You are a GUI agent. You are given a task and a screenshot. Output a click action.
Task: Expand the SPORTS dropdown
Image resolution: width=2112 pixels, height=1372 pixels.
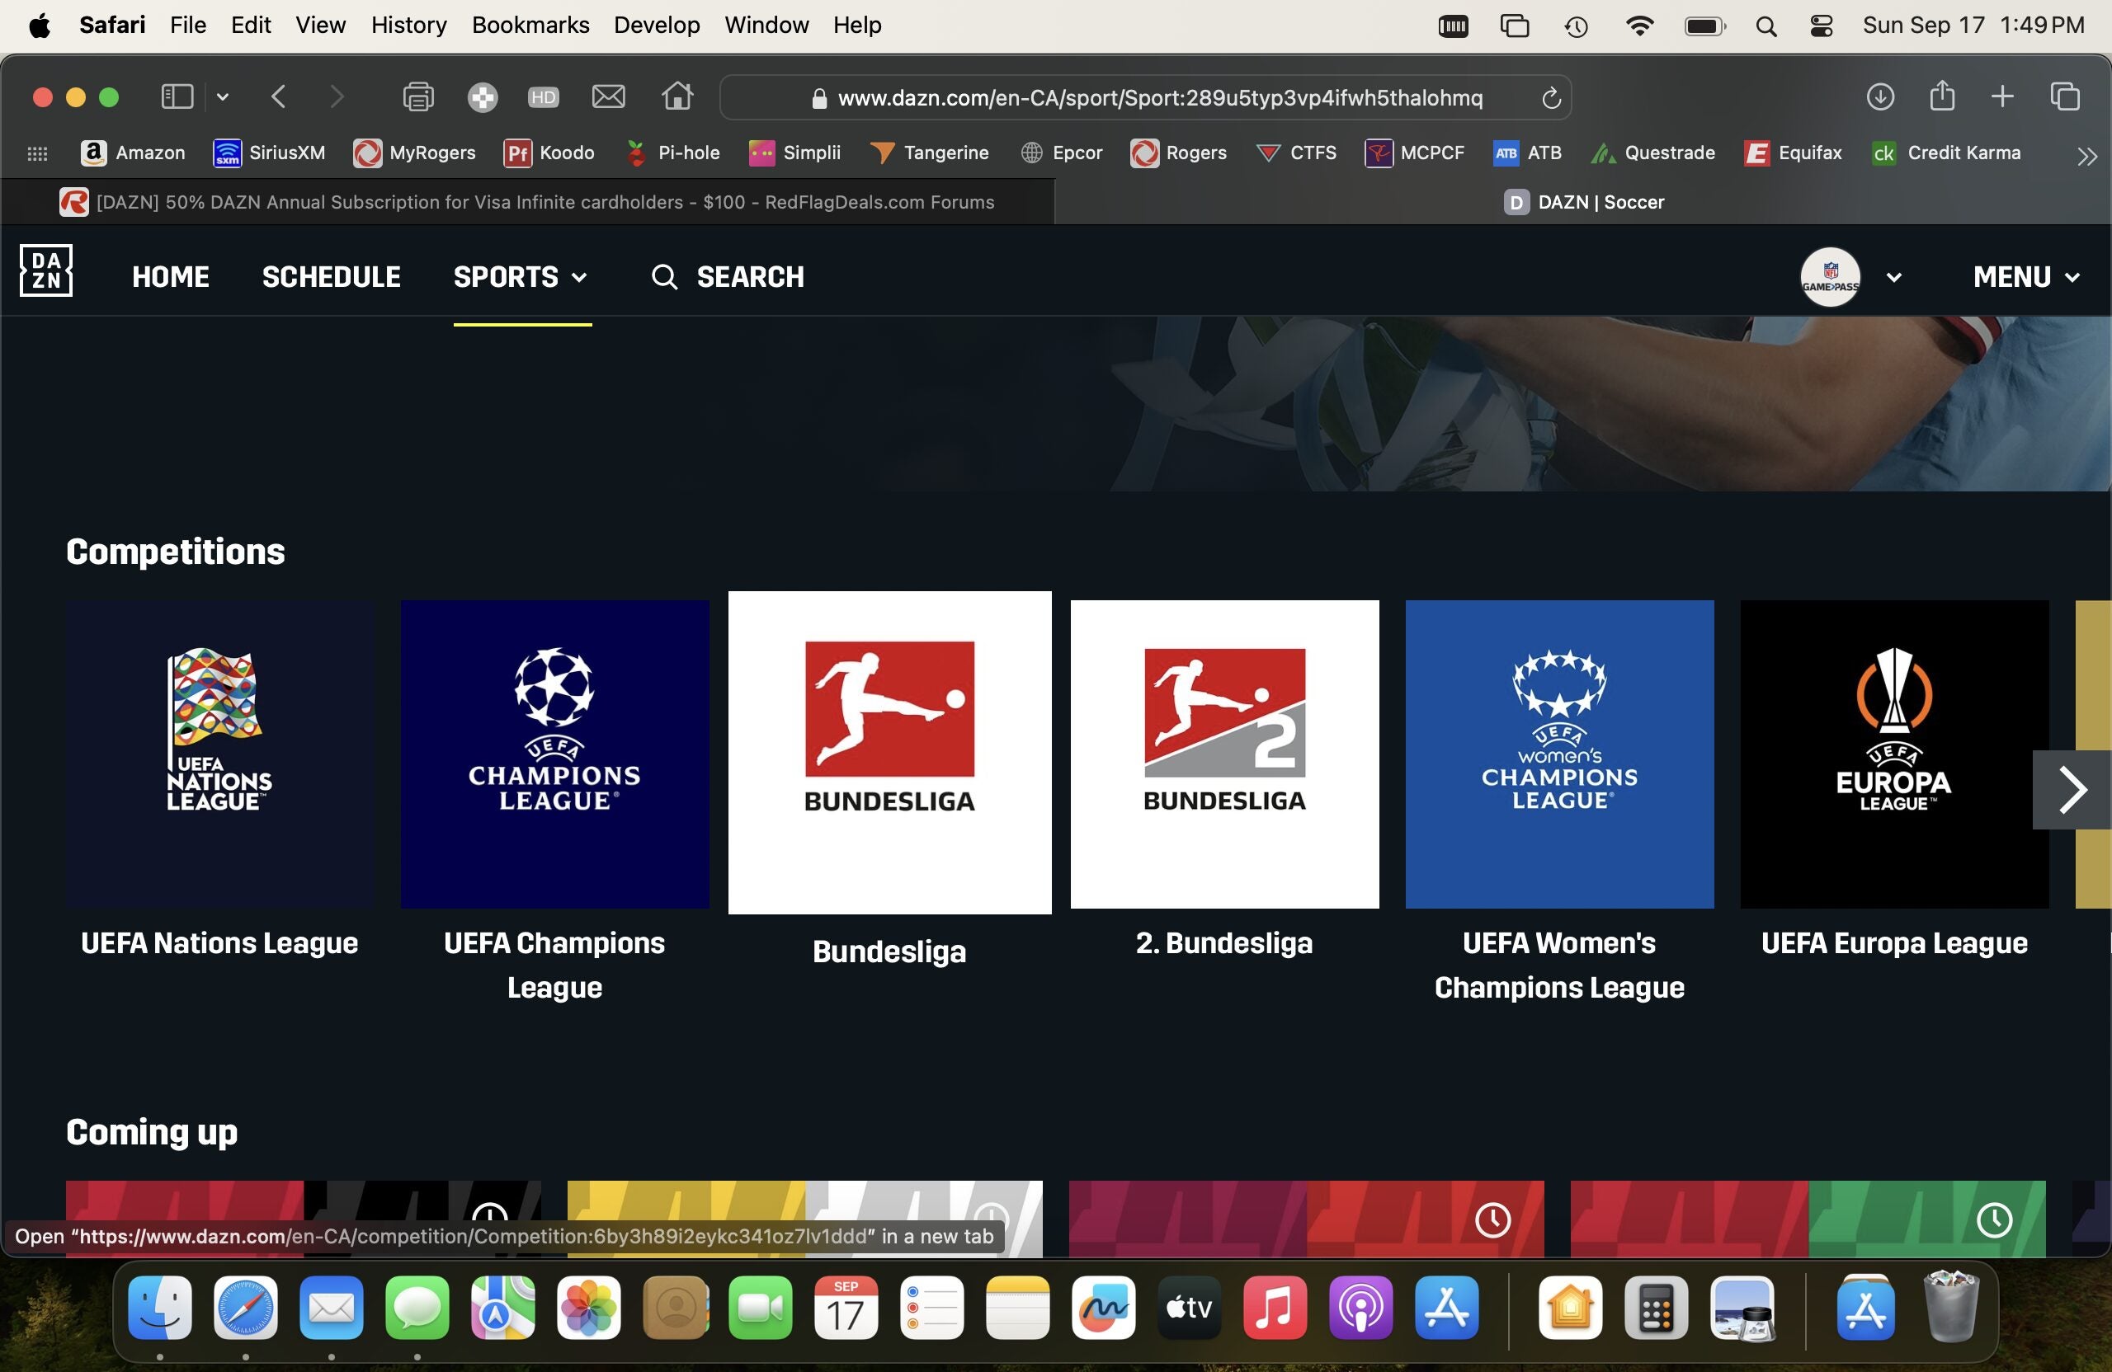(x=521, y=277)
